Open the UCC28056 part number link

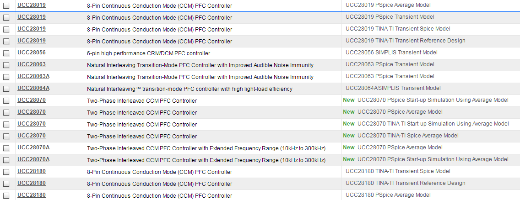pyautogui.click(x=32, y=53)
